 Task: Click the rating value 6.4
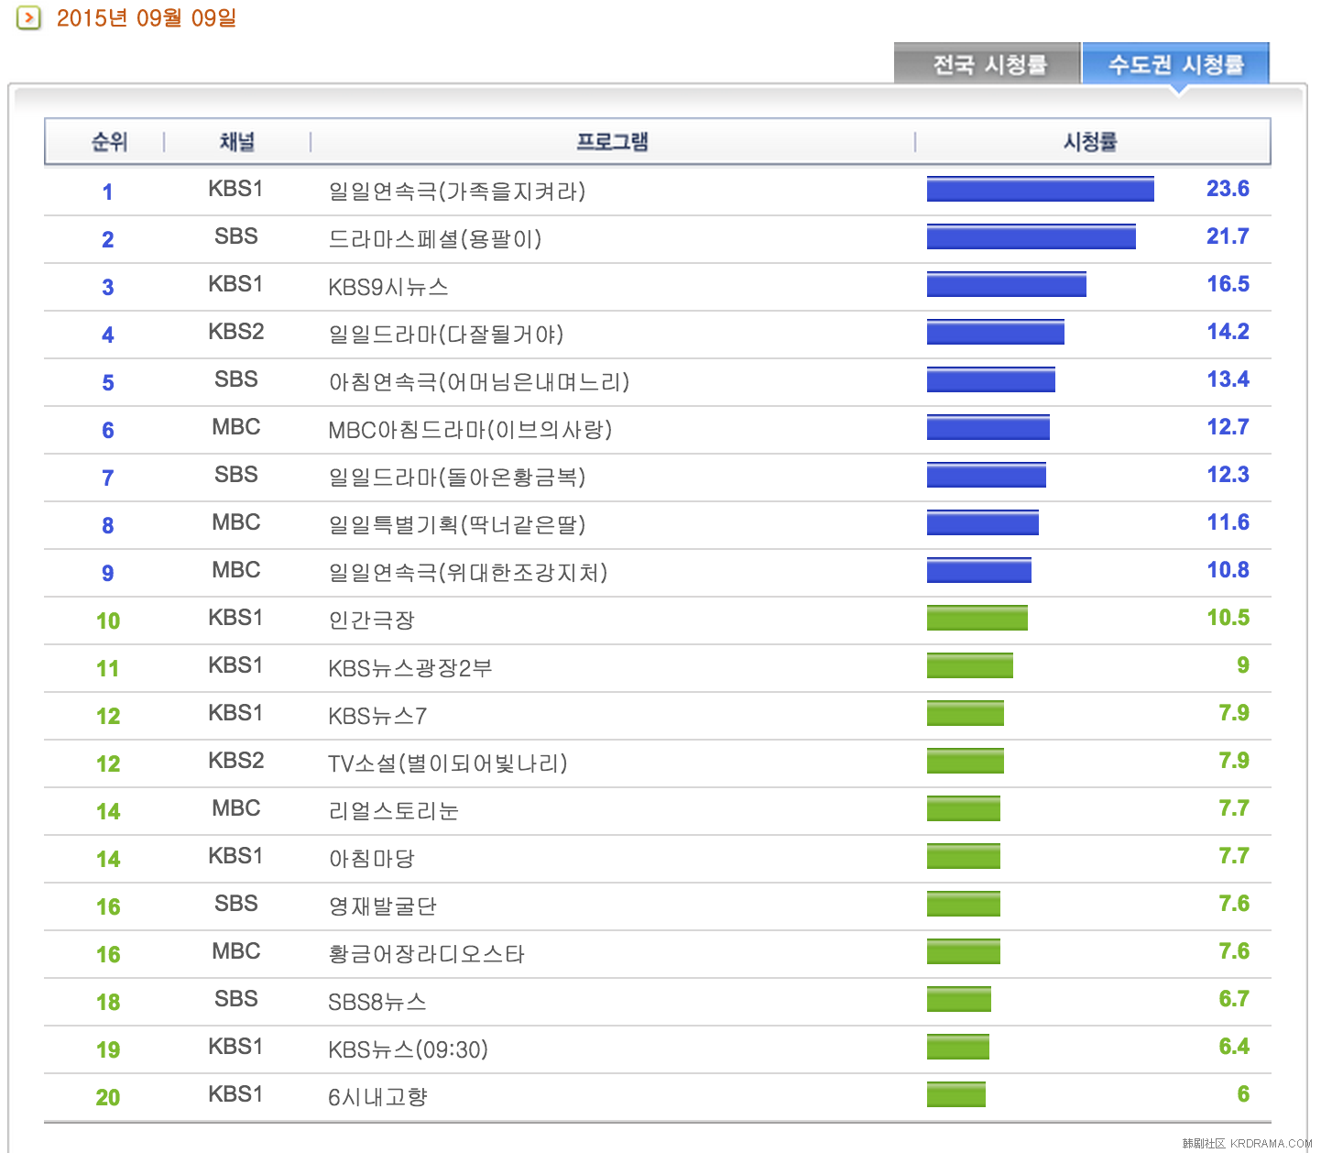click(1234, 1047)
